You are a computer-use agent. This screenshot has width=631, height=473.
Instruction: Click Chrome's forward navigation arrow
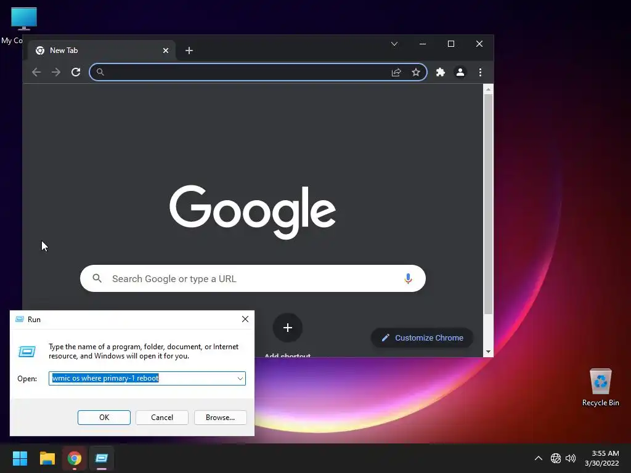click(x=56, y=72)
